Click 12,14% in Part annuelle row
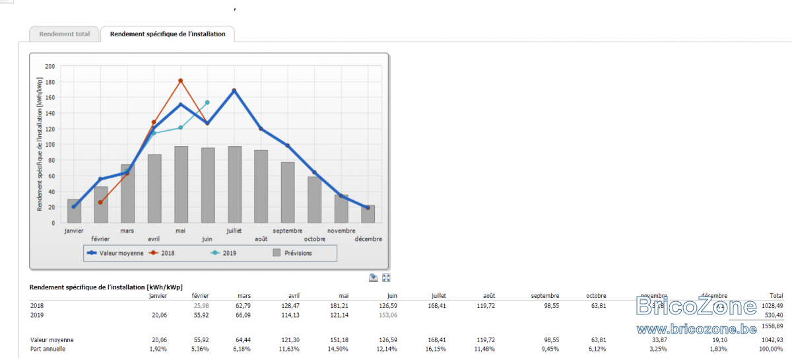Image resolution: width=792 pixels, height=358 pixels. click(x=387, y=348)
